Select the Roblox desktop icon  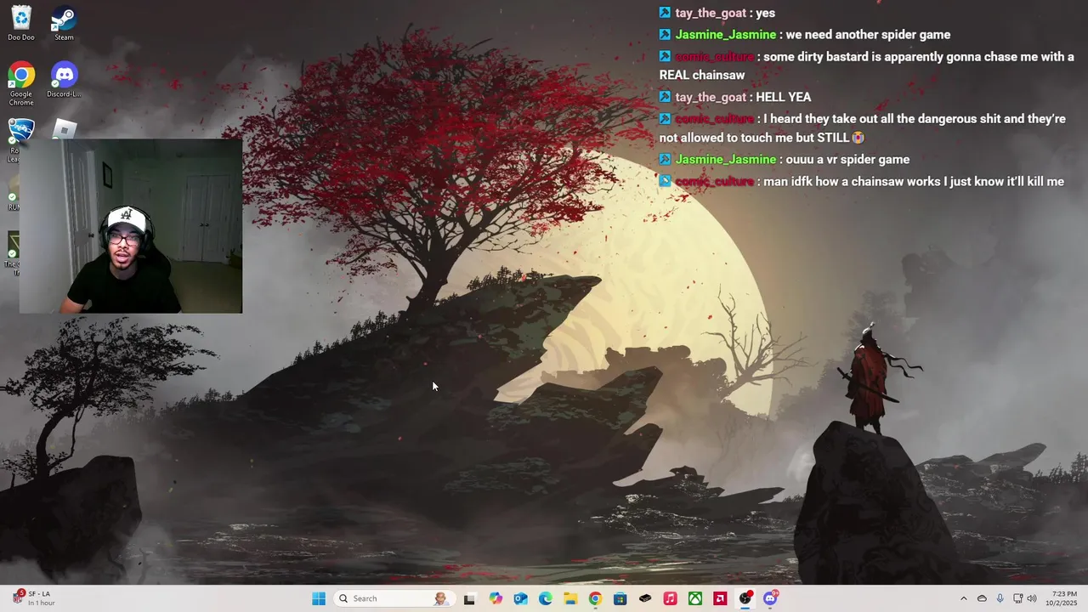[x=65, y=129]
